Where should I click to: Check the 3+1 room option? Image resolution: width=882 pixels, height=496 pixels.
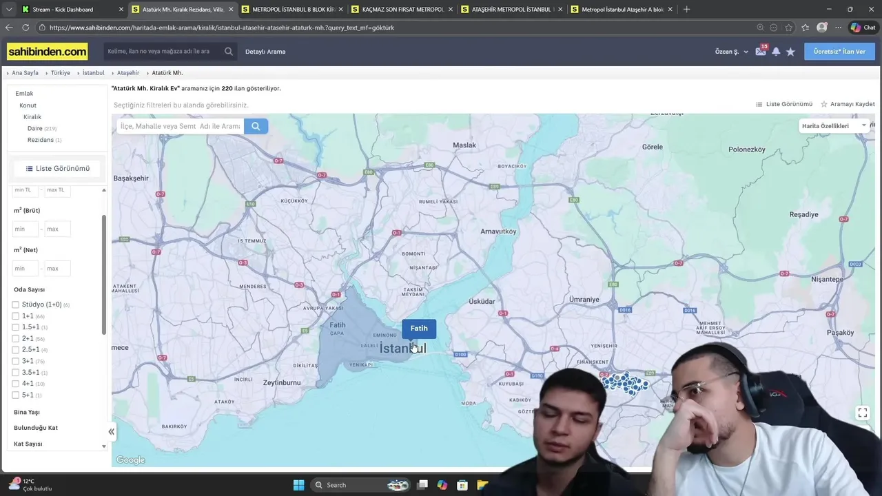pos(16,361)
